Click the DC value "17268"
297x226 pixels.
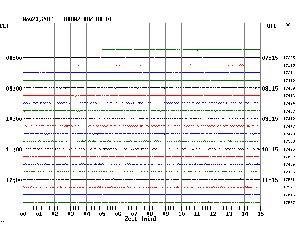(289, 118)
